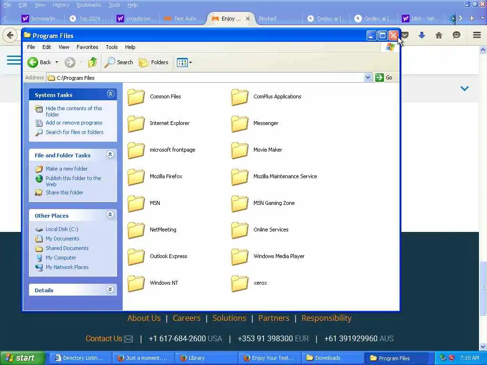Collapse the File and Folder Tasks panel
487x365 pixels.
point(110,154)
